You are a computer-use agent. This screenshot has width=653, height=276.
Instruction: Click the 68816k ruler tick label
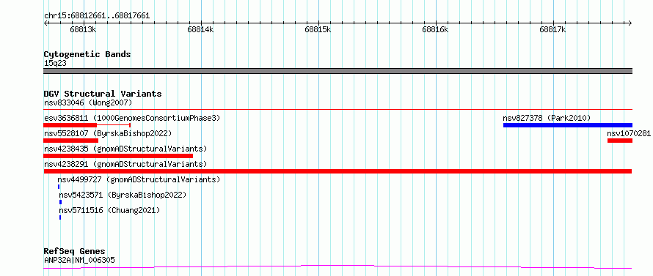(436, 29)
